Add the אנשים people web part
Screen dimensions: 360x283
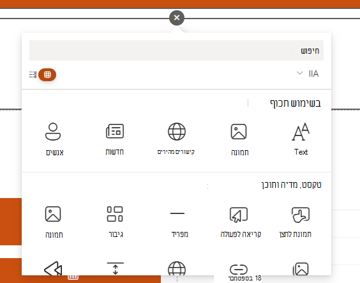(53, 139)
